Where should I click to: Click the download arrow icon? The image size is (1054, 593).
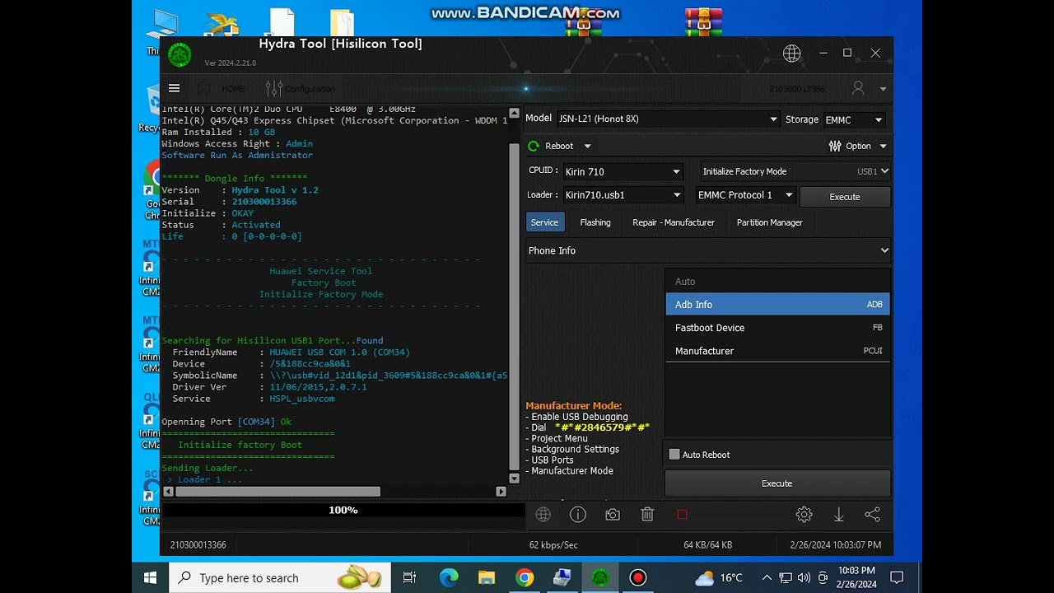click(838, 515)
